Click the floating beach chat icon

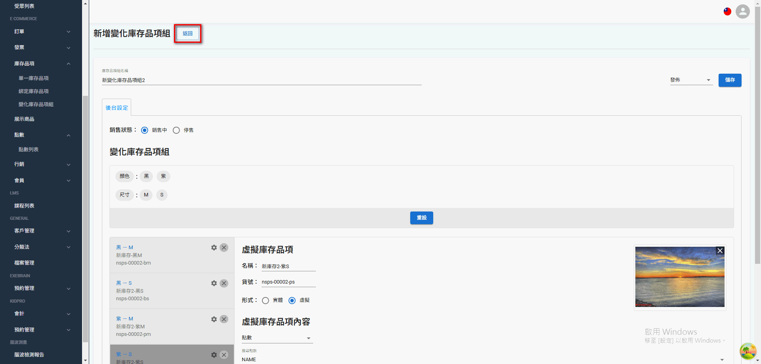pos(748,351)
